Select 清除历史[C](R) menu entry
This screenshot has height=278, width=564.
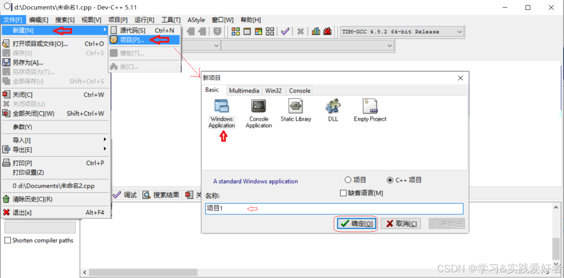pyautogui.click(x=56, y=199)
